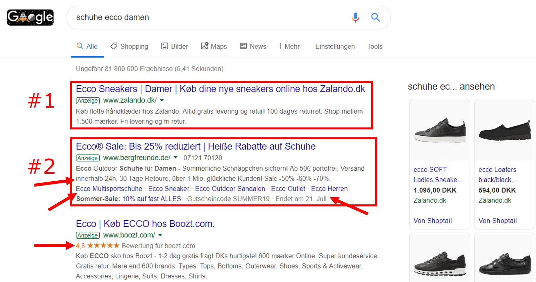This screenshot has width=536, height=282.
Task: Expand dropdown arrow next to www.zalando.dk
Action: 162,100
